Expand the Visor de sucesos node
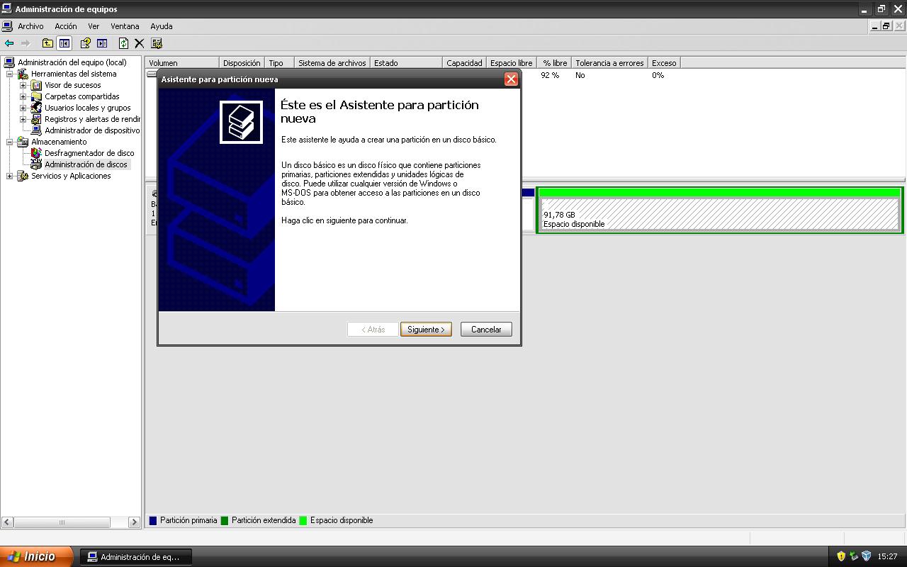Screen dimensions: 907x567 [23, 85]
